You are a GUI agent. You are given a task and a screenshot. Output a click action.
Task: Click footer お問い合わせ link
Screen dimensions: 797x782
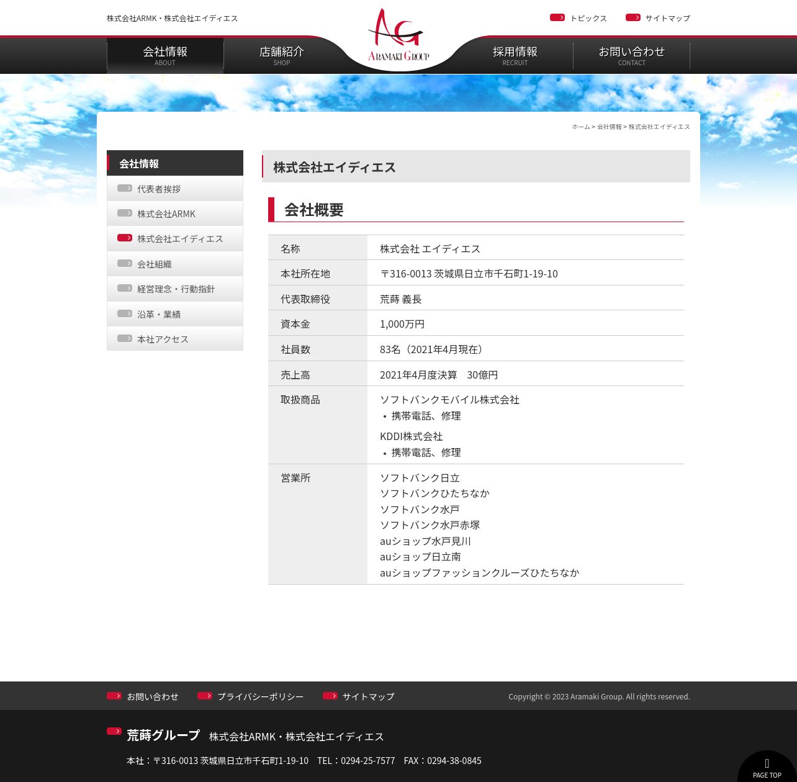pos(153,696)
